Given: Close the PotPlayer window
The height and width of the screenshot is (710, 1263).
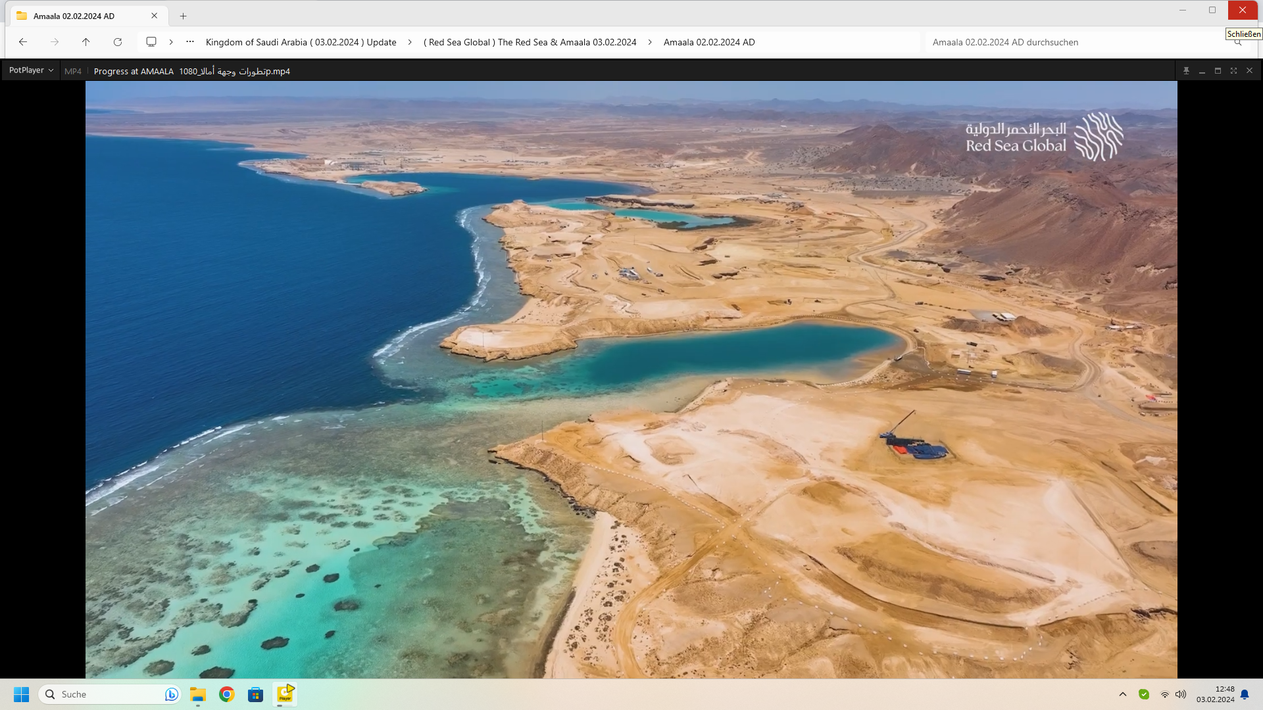Looking at the screenshot, I should tap(1249, 70).
